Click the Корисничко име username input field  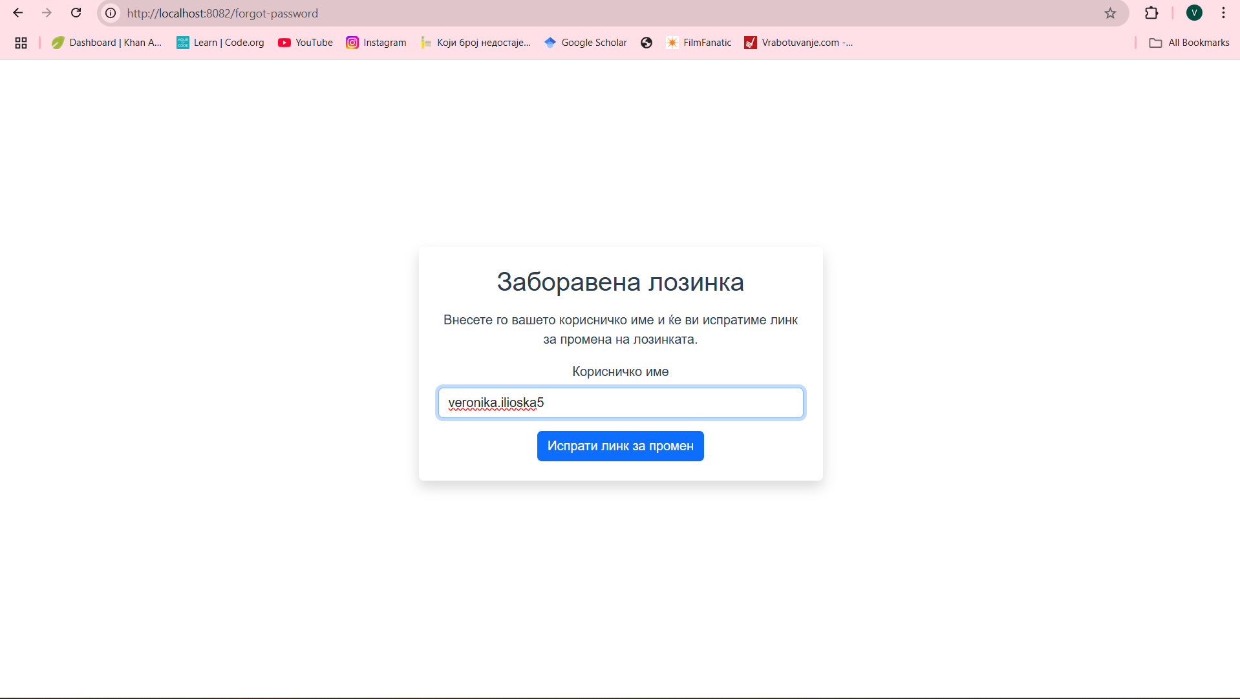tap(621, 403)
